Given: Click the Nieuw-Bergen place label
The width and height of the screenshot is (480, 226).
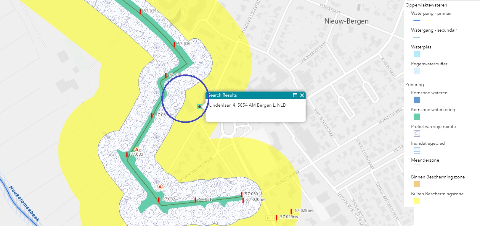Looking at the screenshot, I should [x=346, y=21].
